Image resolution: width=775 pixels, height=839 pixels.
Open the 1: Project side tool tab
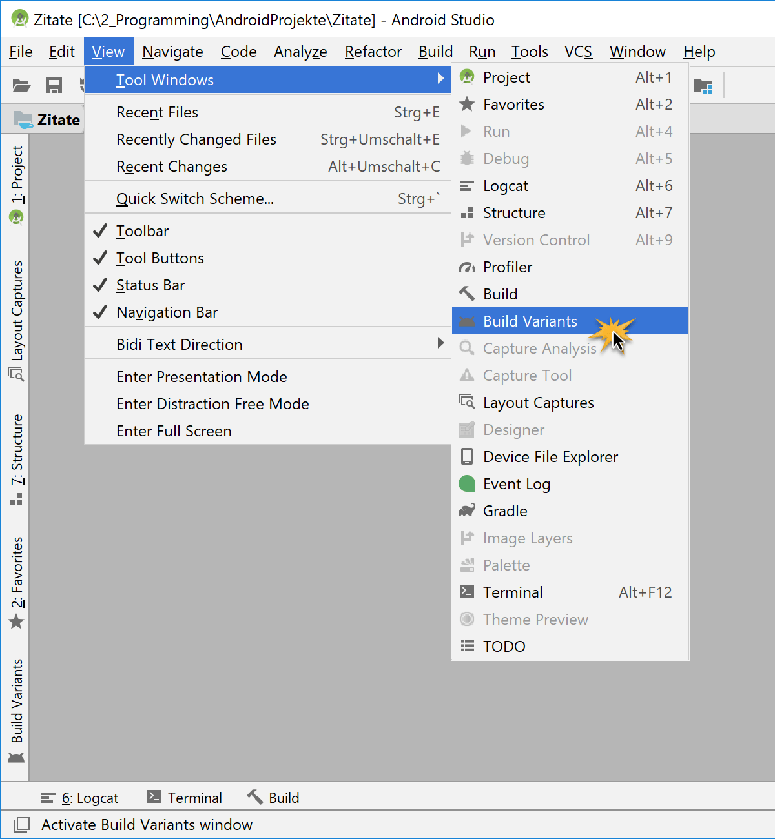(17, 185)
